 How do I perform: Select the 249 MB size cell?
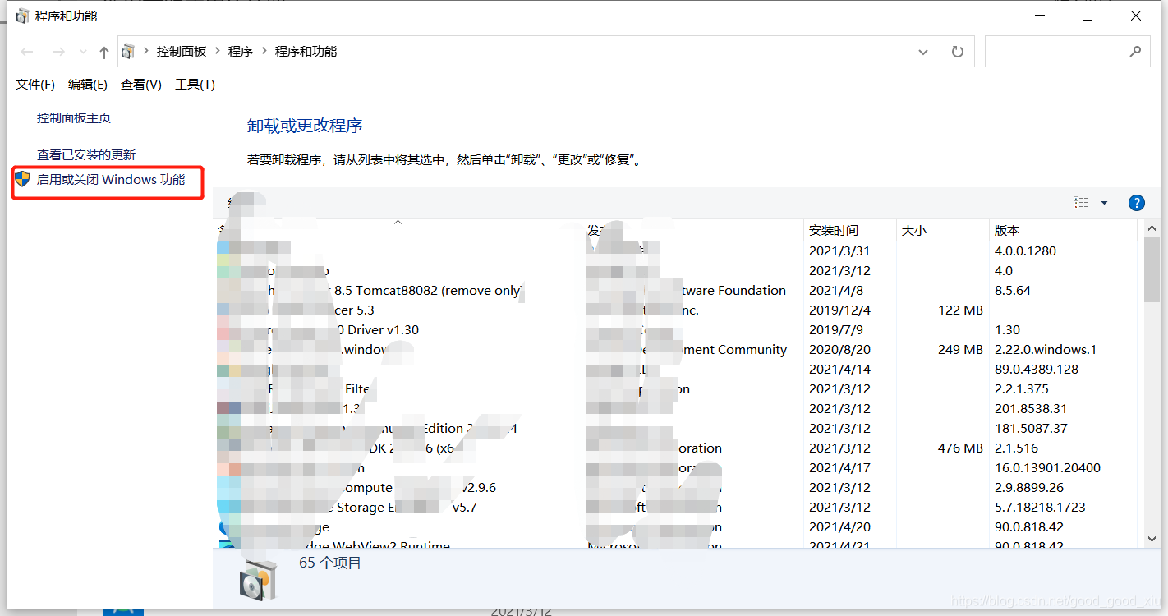click(x=960, y=349)
